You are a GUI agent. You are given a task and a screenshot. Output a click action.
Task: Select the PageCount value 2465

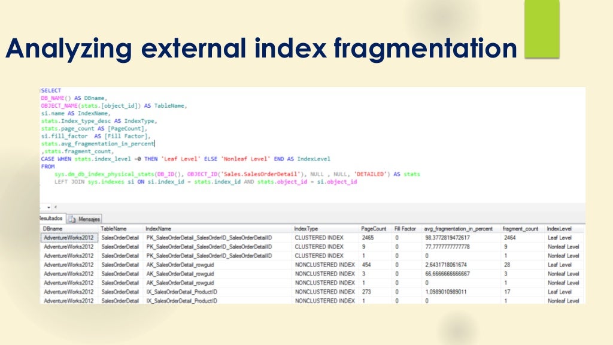(368, 238)
